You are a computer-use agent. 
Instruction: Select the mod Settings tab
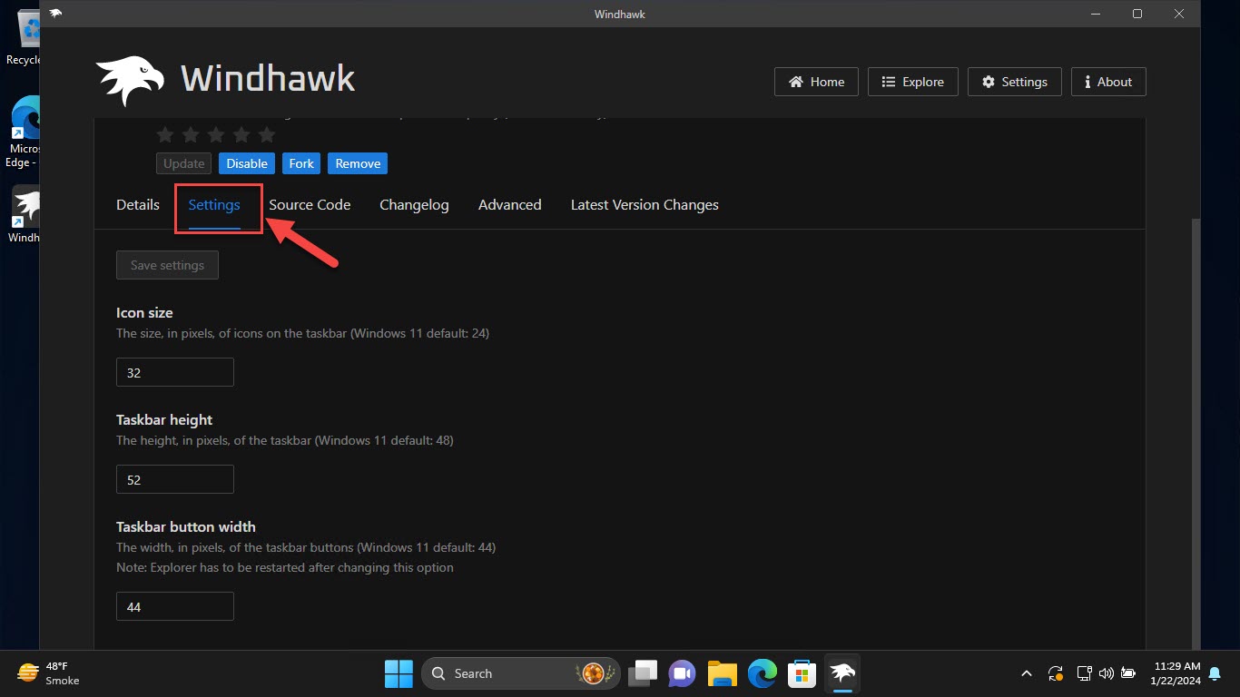pos(214,205)
